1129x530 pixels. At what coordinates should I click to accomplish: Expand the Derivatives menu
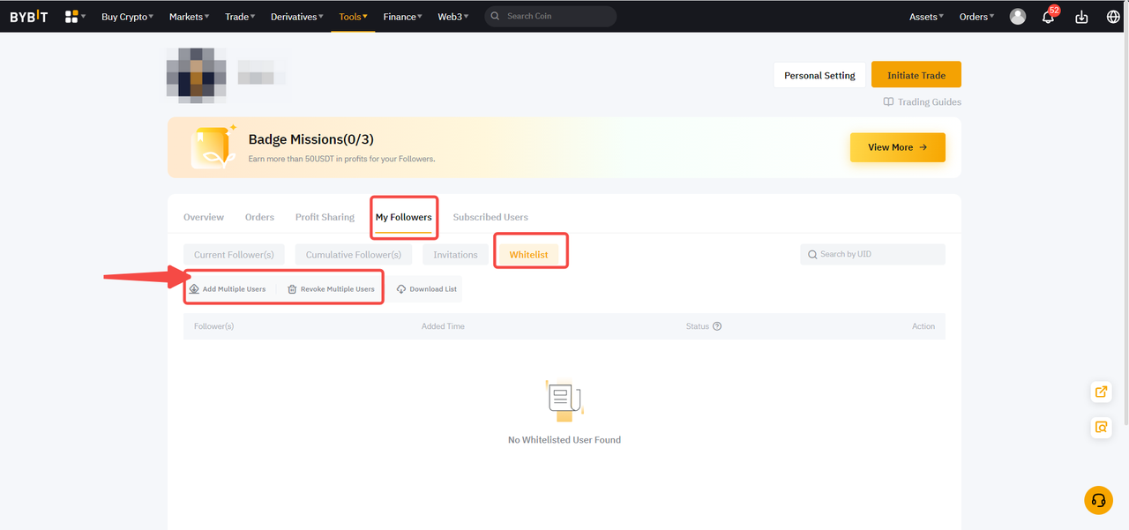(296, 17)
